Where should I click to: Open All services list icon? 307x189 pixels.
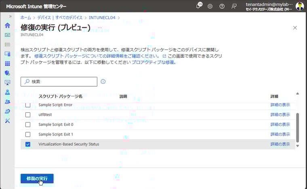pos(7,44)
